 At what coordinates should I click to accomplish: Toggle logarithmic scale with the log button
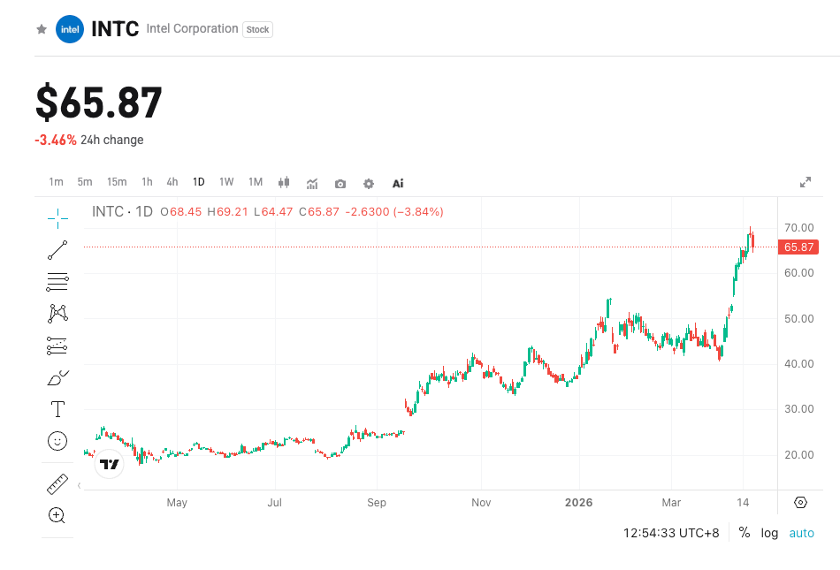point(768,533)
